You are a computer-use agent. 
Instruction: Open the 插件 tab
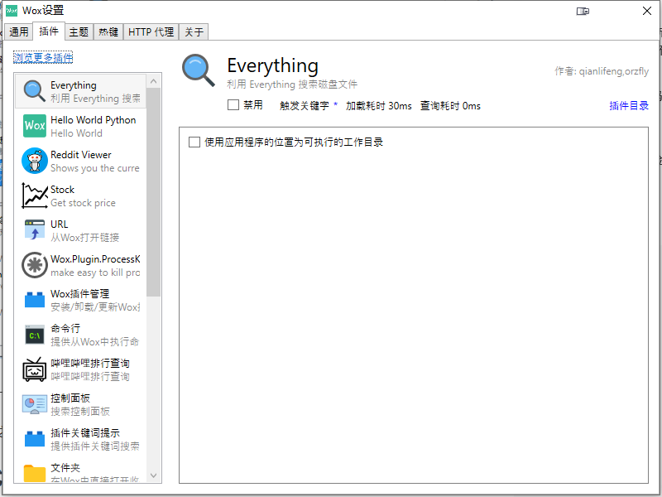tap(49, 31)
